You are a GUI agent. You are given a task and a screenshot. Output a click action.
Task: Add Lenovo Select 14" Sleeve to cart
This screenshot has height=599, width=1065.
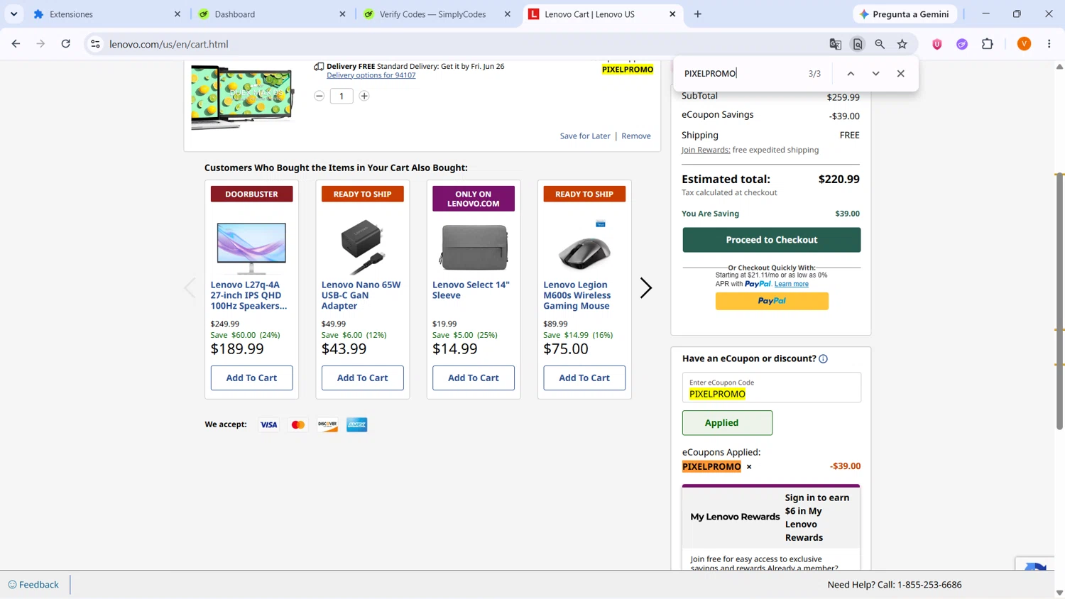[473, 378]
